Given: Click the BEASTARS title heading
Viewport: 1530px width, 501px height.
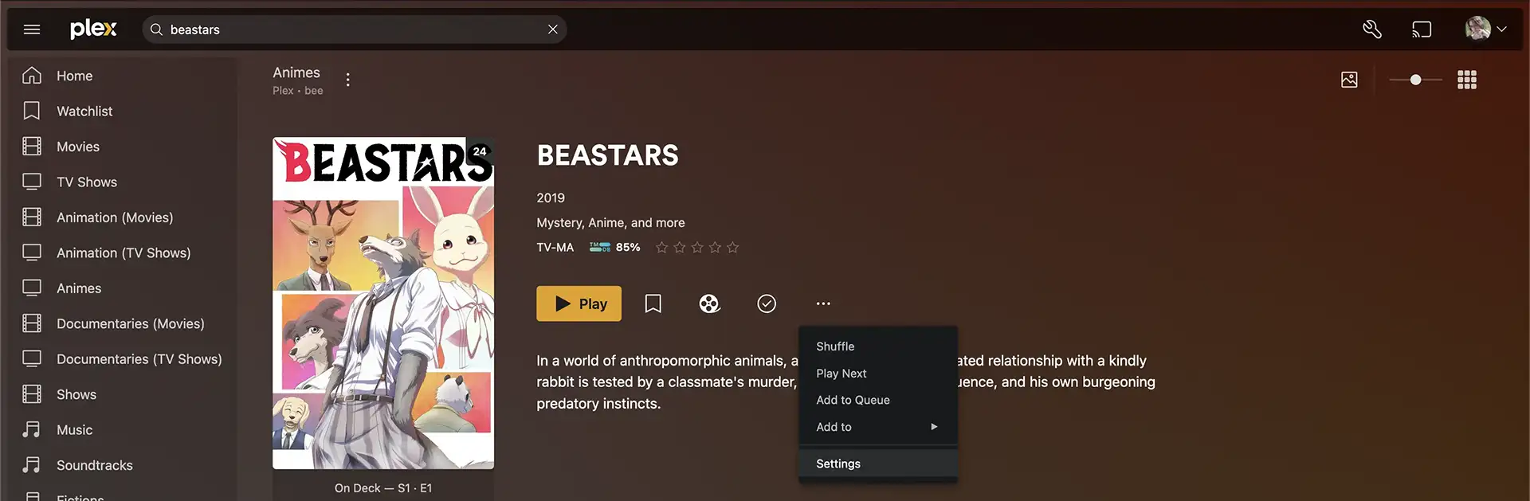Looking at the screenshot, I should pyautogui.click(x=608, y=155).
